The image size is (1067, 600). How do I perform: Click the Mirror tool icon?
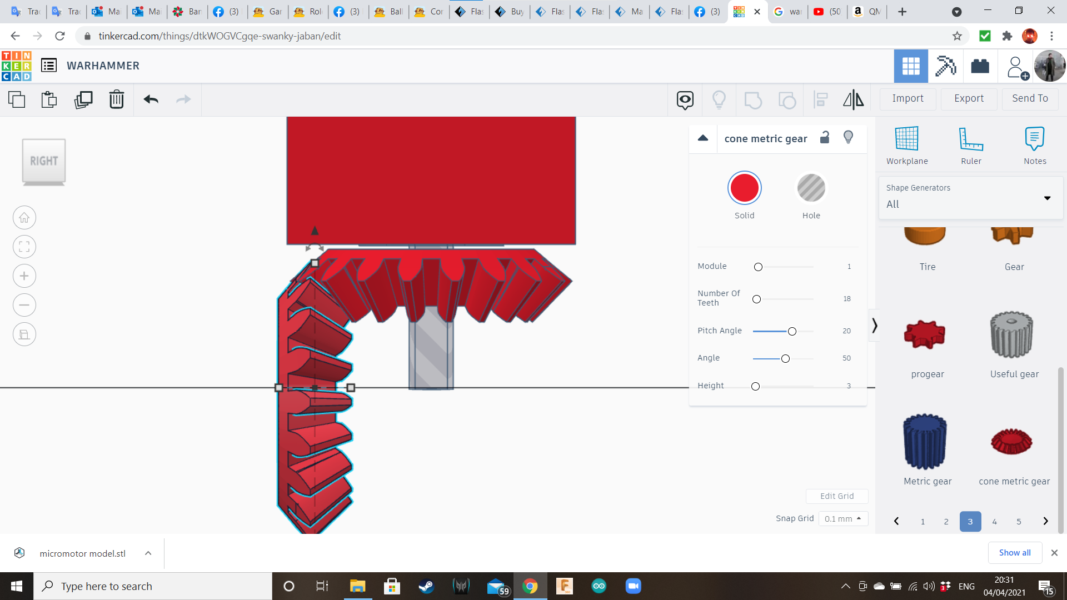point(853,99)
